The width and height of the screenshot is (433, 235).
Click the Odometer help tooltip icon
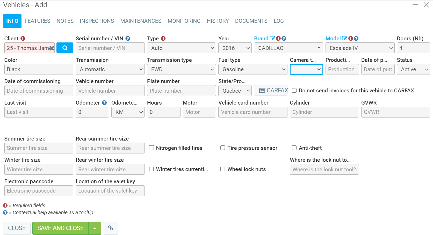click(x=104, y=103)
